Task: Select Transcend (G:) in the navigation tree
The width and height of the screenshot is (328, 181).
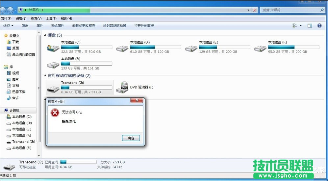Action: point(24,142)
